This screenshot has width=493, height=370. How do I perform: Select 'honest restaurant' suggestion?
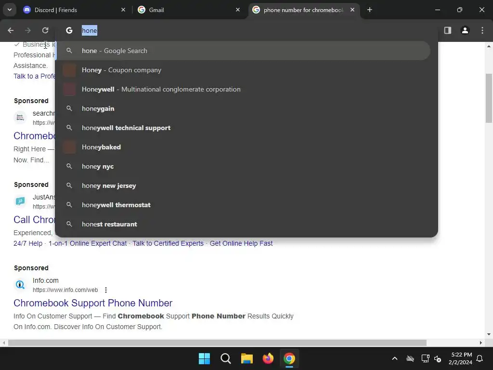pos(243,224)
